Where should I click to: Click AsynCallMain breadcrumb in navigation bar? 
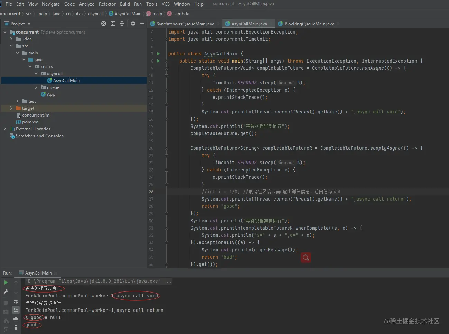(x=125, y=14)
